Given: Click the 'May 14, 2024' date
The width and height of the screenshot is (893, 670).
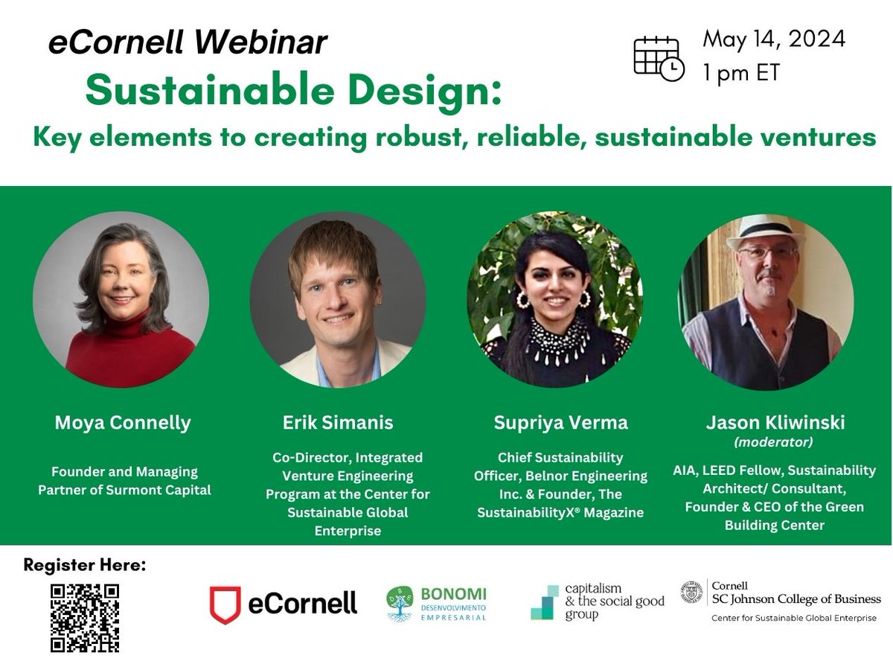Looking at the screenshot, I should click(774, 39).
